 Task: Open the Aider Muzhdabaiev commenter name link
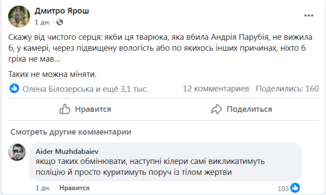pos(64,151)
